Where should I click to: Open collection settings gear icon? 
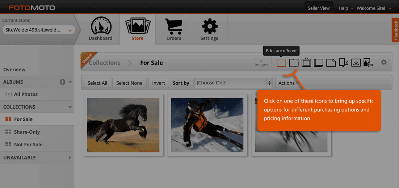(x=384, y=62)
